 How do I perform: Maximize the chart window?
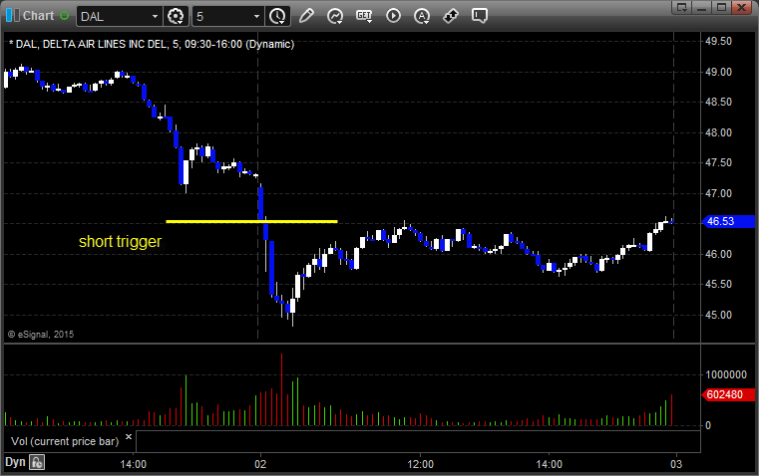point(721,7)
